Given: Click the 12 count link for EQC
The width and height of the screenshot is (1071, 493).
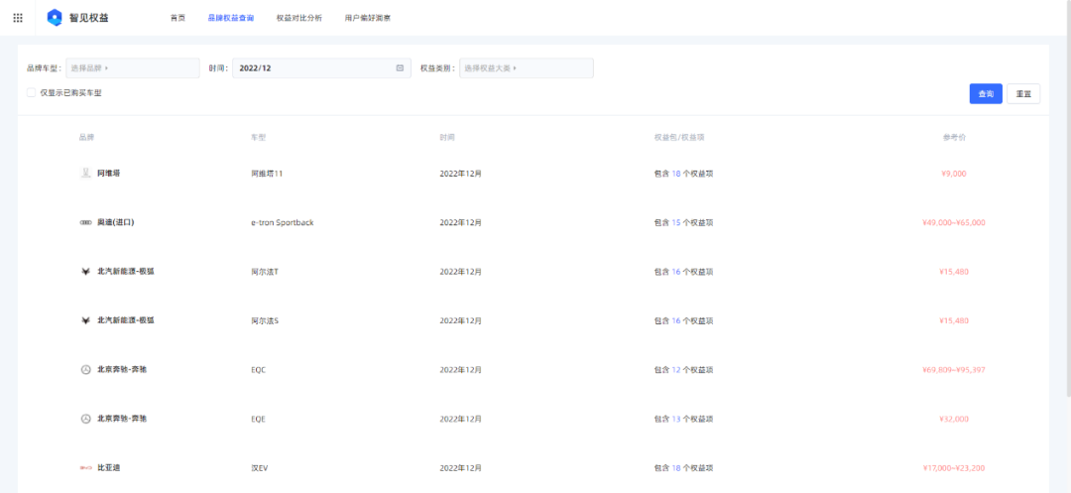Looking at the screenshot, I should [676, 369].
